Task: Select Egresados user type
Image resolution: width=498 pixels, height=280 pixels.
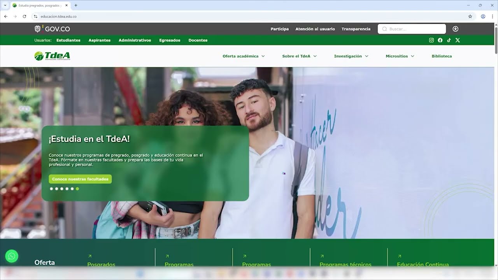Action: (x=170, y=40)
